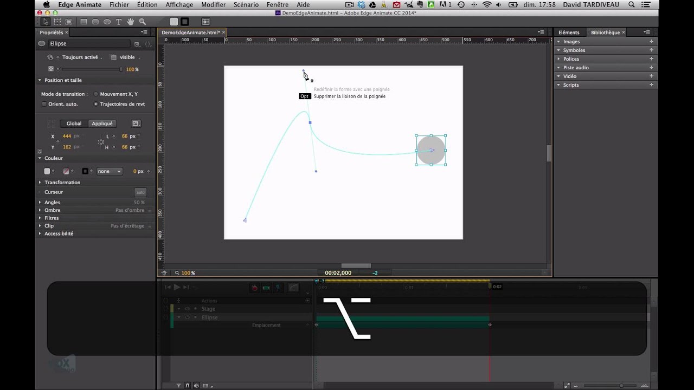The width and height of the screenshot is (694, 390).
Task: Open Propriétés panel options menu icon
Action: [x=144, y=32]
